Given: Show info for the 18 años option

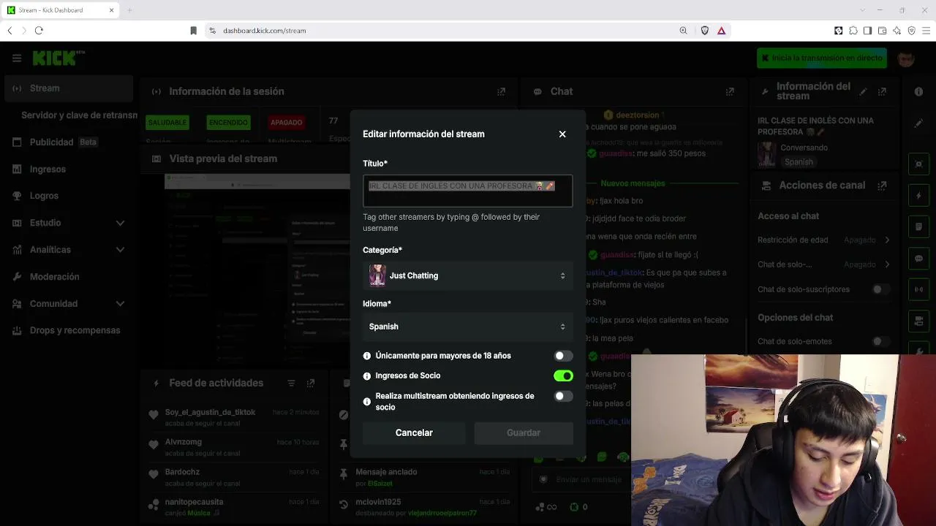Looking at the screenshot, I should pyautogui.click(x=367, y=356).
